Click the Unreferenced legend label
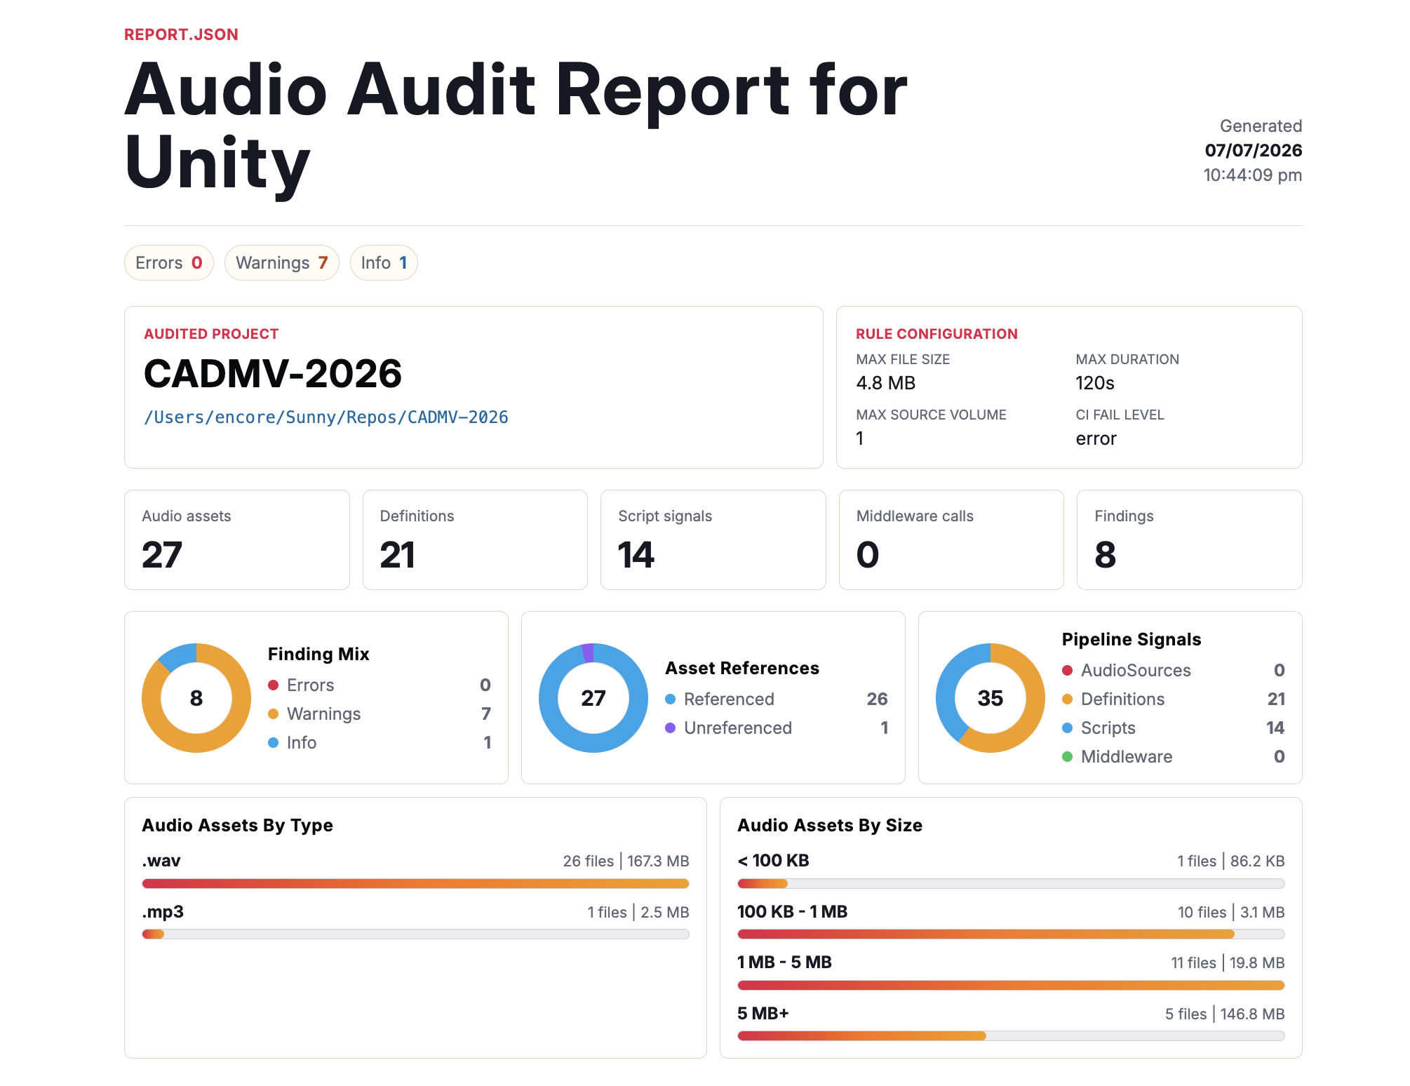Image resolution: width=1410 pixels, height=1086 pixels. tap(738, 728)
